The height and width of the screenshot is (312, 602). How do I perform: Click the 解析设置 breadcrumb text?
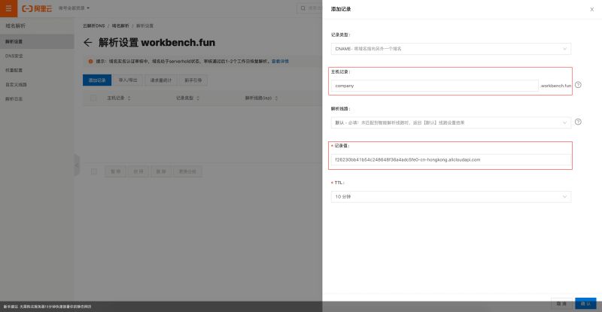(144, 26)
